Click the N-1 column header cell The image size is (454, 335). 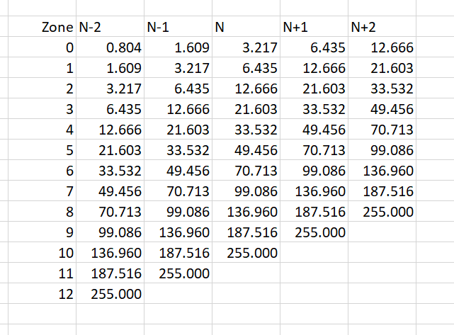click(178, 26)
